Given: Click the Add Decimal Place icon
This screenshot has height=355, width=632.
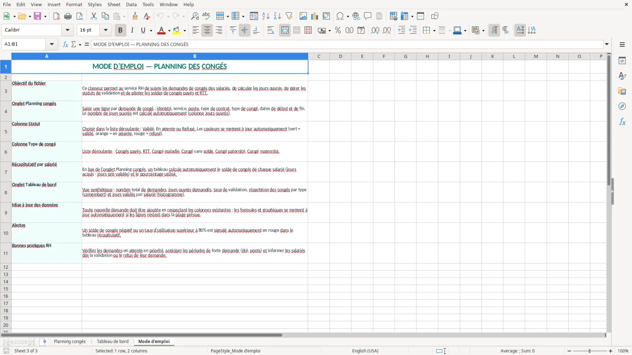Looking at the screenshot, I should coord(375,31).
